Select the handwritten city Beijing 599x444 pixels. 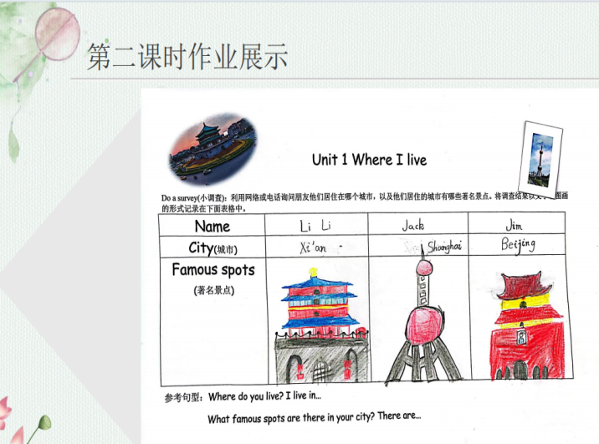coord(518,245)
